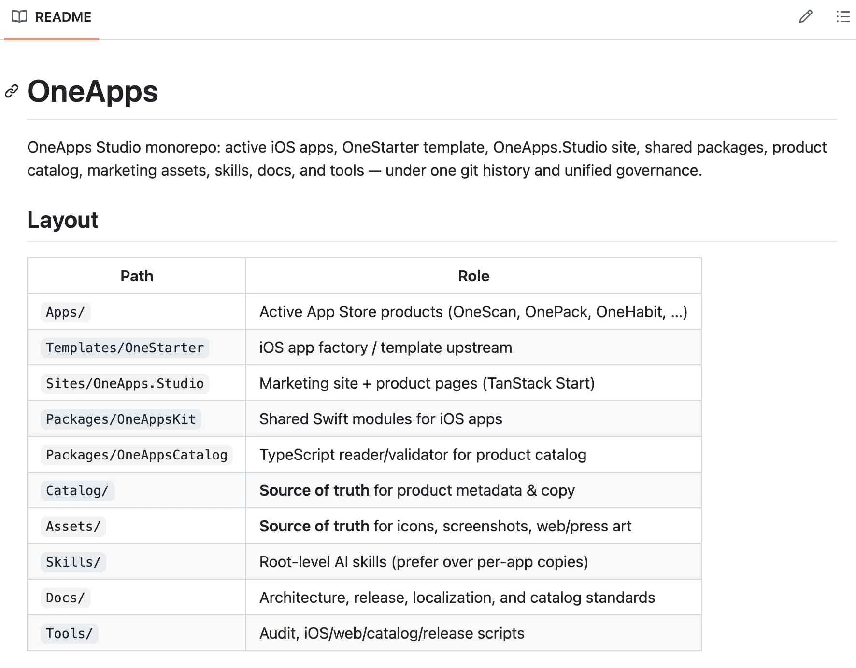
Task: Click 'Audit, iOS/web/catalog/release scripts' text
Action: pyautogui.click(x=392, y=634)
